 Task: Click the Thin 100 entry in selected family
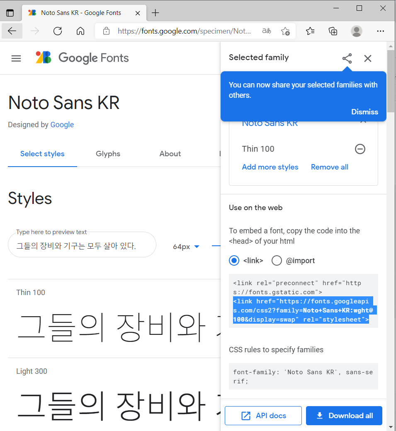tap(258, 149)
